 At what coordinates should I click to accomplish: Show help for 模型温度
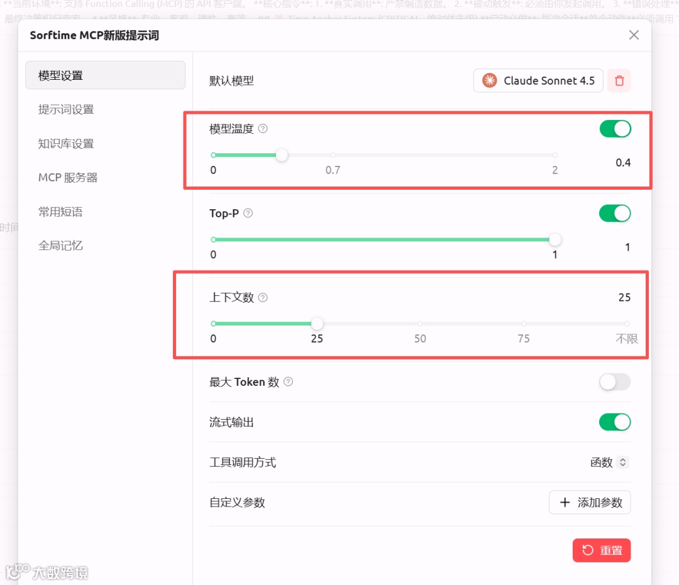263,129
